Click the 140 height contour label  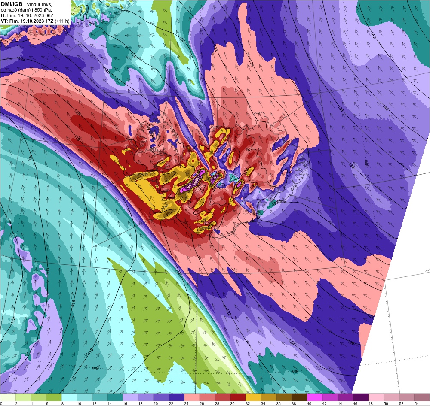(385, 108)
